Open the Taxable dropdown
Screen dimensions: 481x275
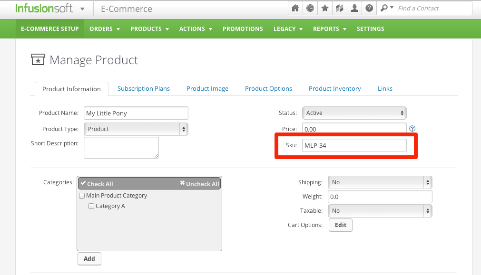380,211
